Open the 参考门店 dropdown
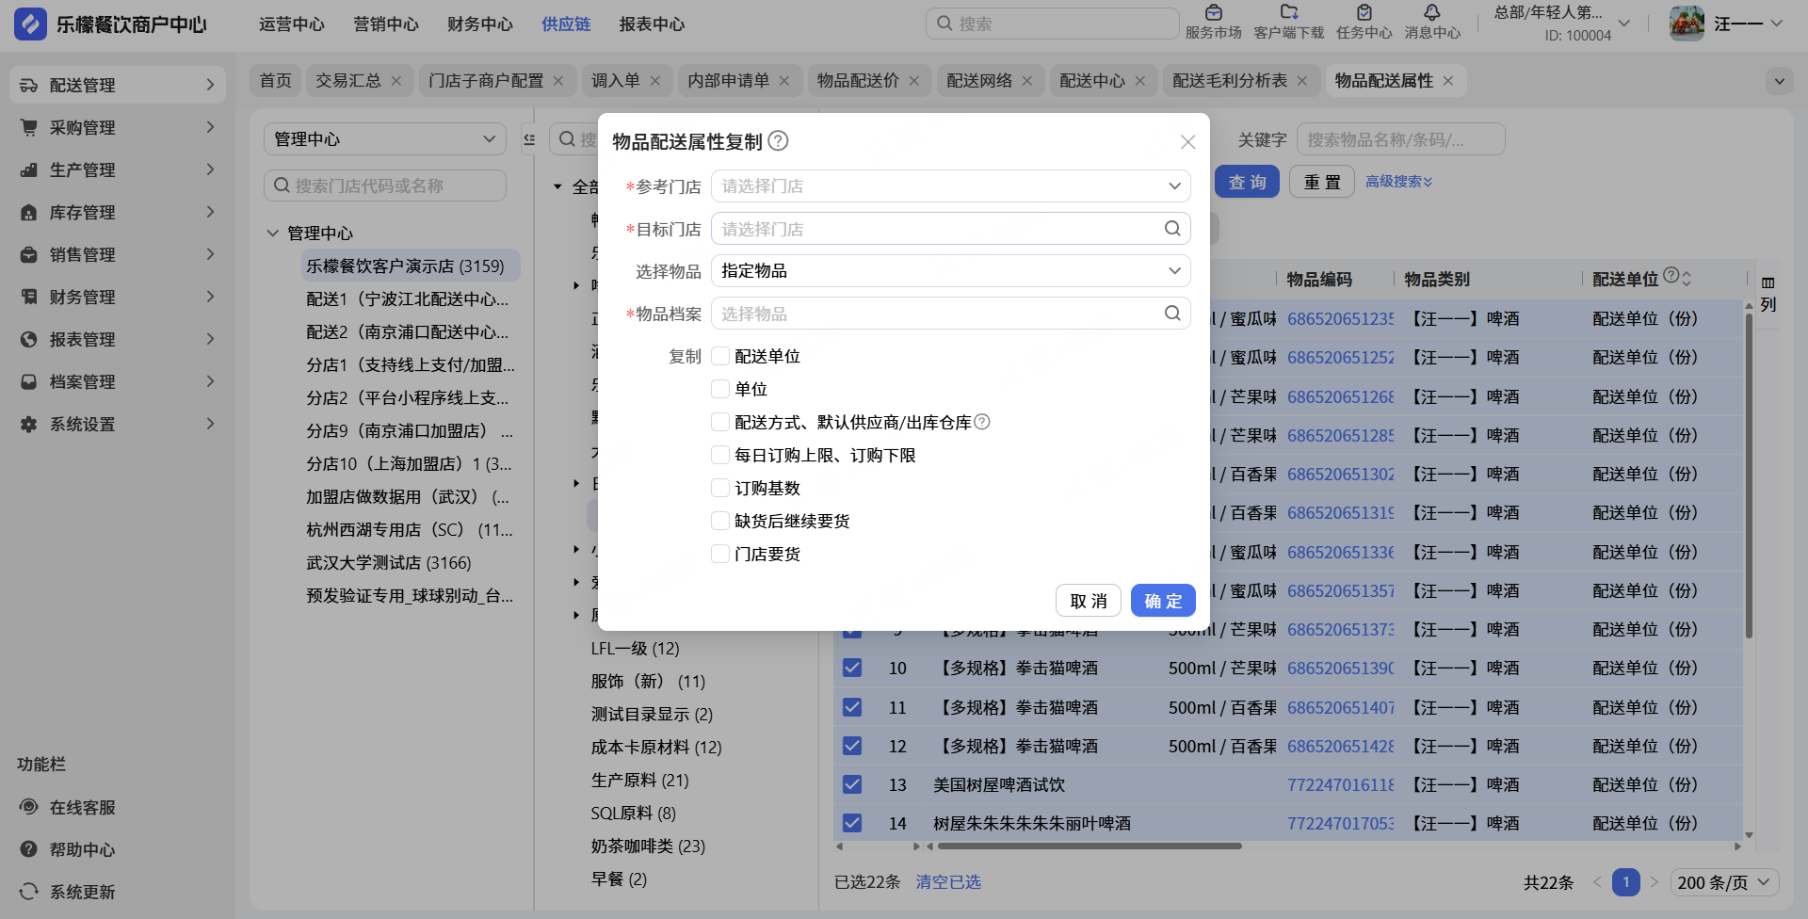Screen dimensions: 1808x919 (x=950, y=186)
